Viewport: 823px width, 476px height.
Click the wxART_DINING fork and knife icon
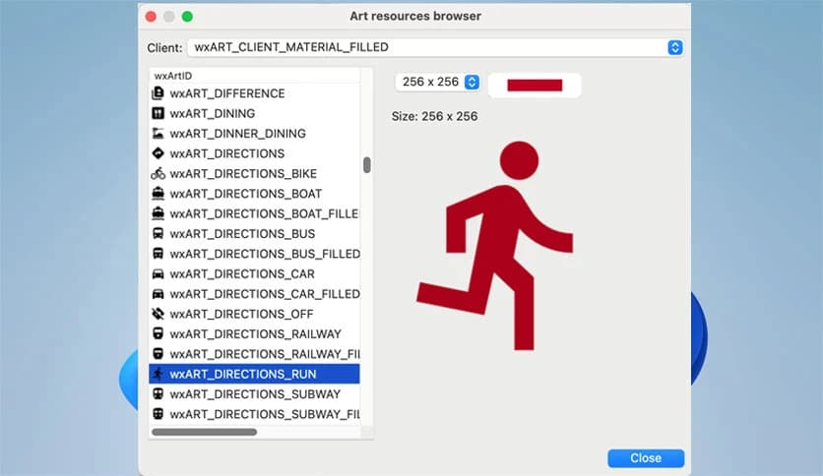pyautogui.click(x=158, y=113)
